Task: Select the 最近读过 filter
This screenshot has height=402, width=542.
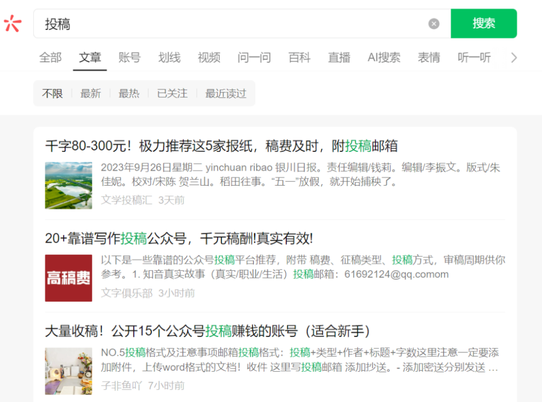Action: pyautogui.click(x=225, y=93)
